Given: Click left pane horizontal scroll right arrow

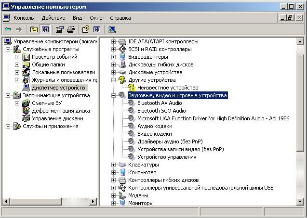Looking at the screenshot, I should click(x=93, y=201).
